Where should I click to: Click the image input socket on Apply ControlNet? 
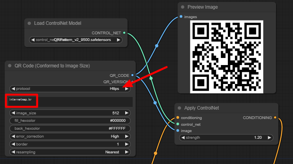coord(178,130)
